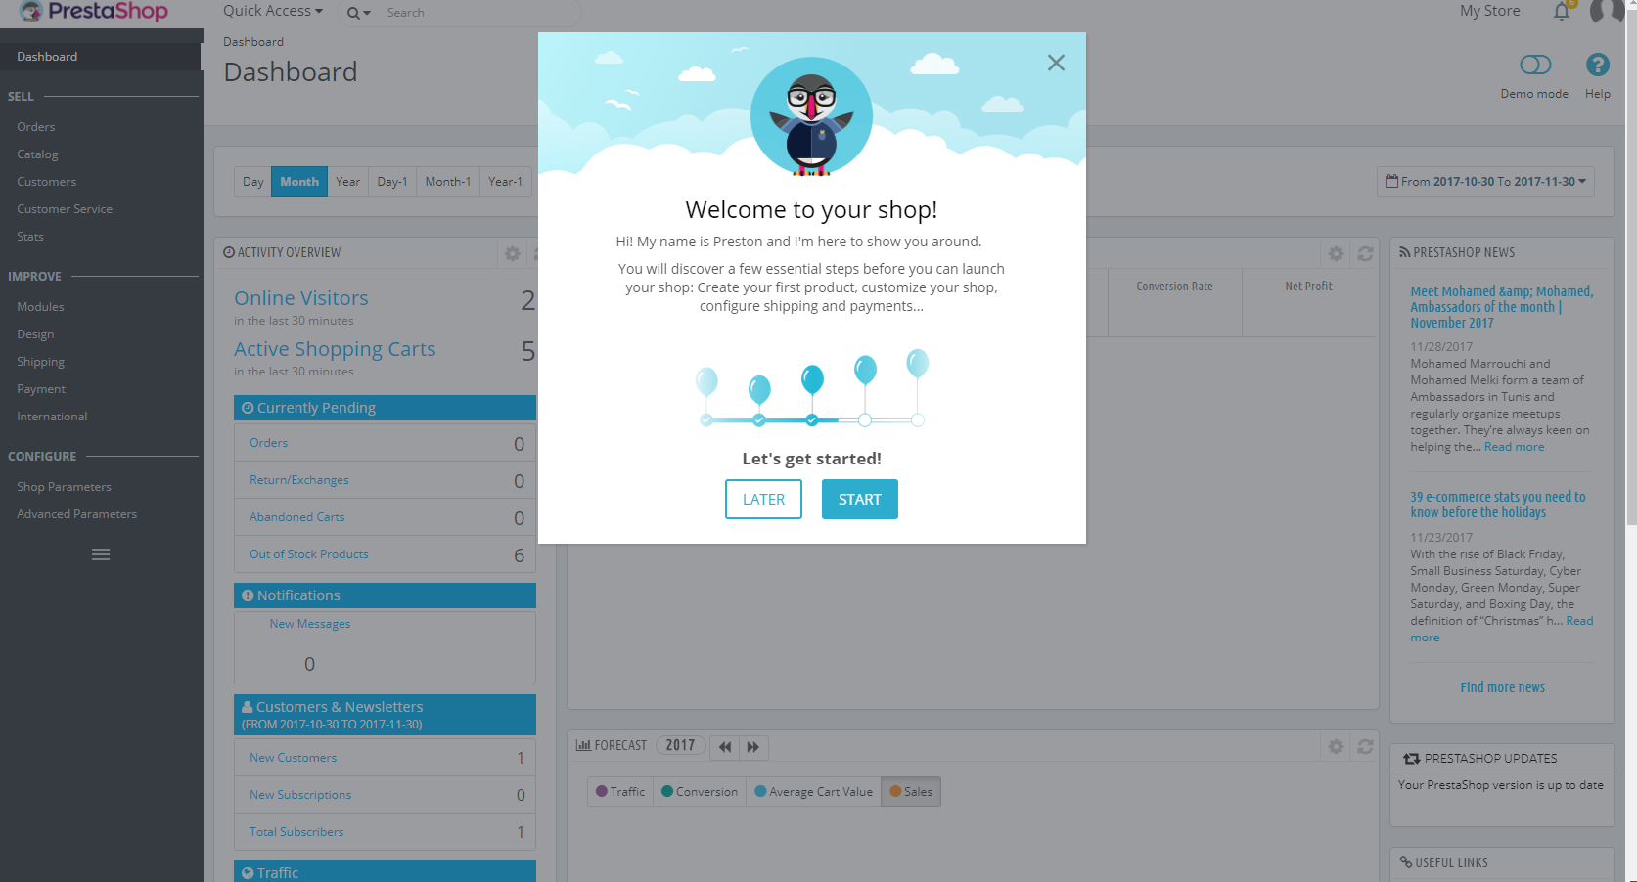Open the 39 e-commerce stats article

pyautogui.click(x=1498, y=505)
